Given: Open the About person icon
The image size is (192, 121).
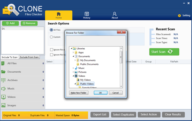Looking at the screenshot, I should coord(115,14).
